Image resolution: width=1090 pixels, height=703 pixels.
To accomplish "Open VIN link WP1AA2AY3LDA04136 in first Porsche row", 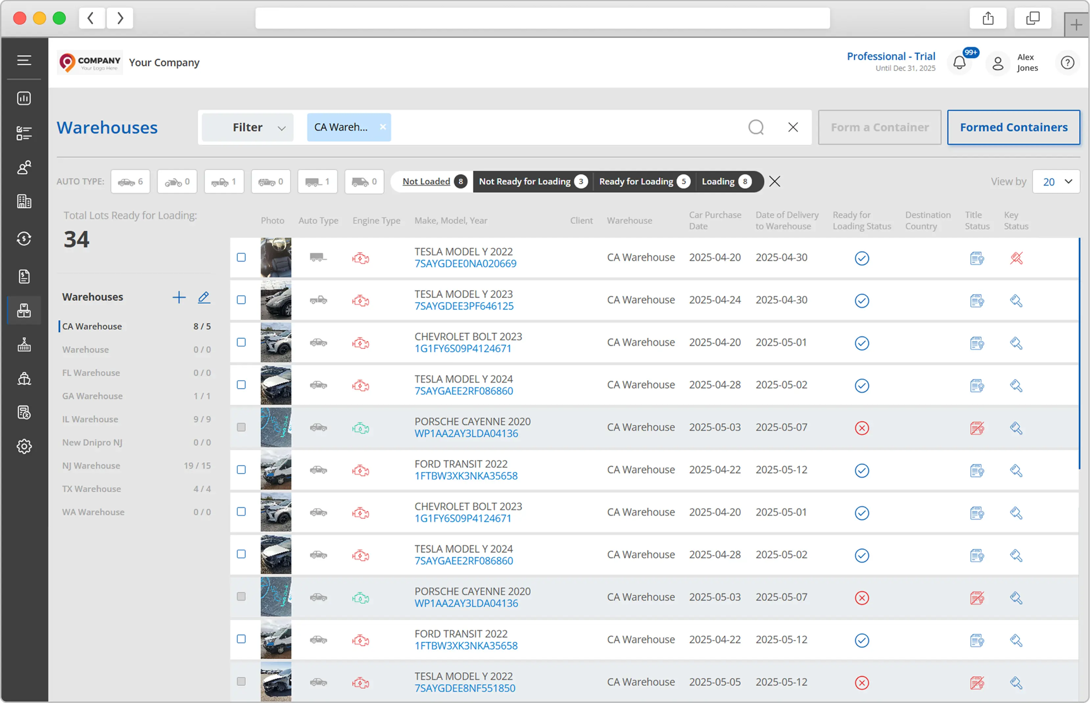I will click(x=466, y=434).
